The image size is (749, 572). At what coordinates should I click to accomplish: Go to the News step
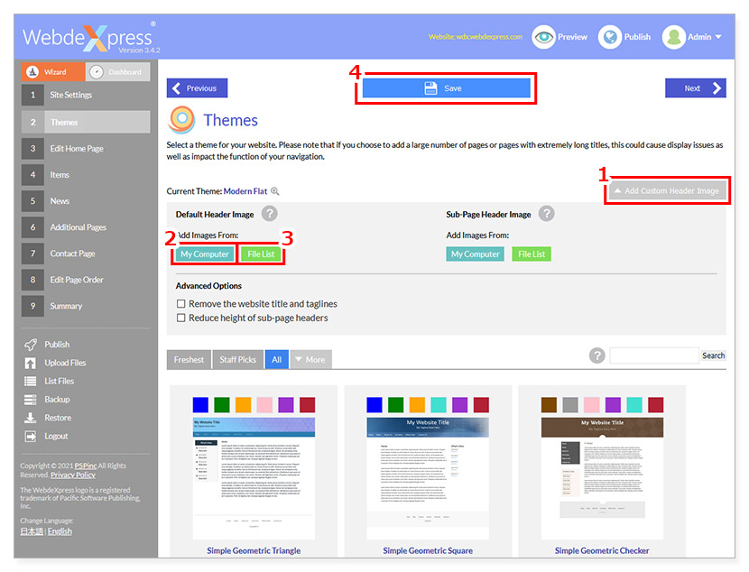pos(86,201)
